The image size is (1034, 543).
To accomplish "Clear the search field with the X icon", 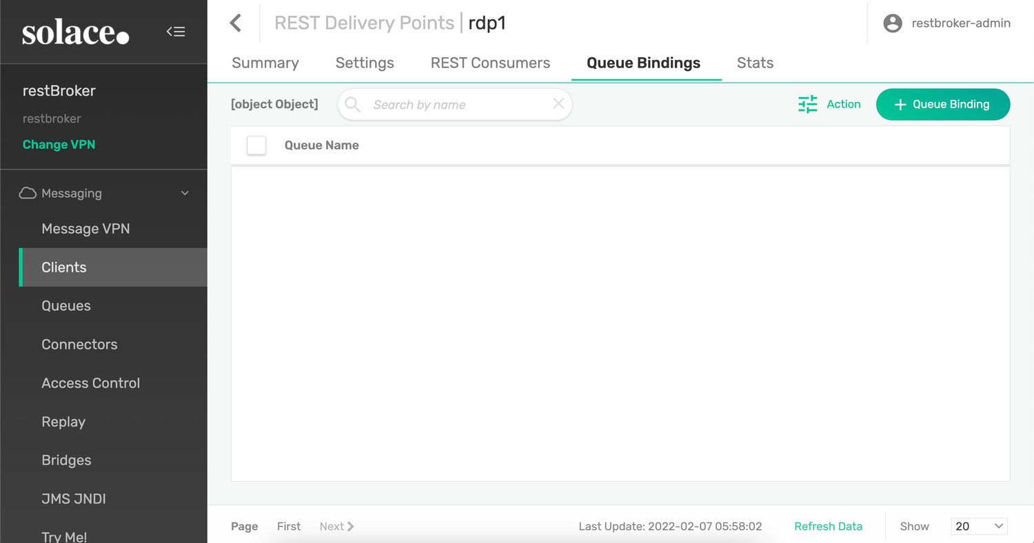I will [558, 104].
